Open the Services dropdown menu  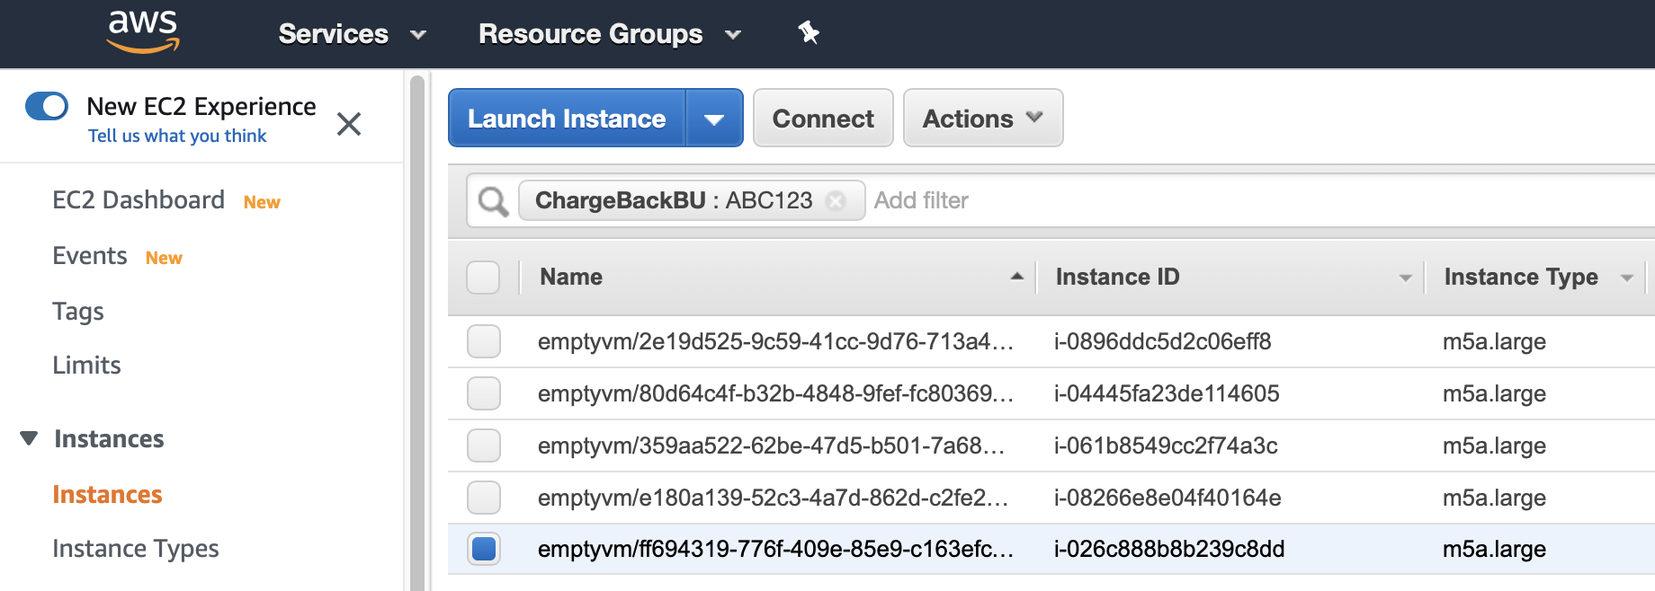pos(353,34)
